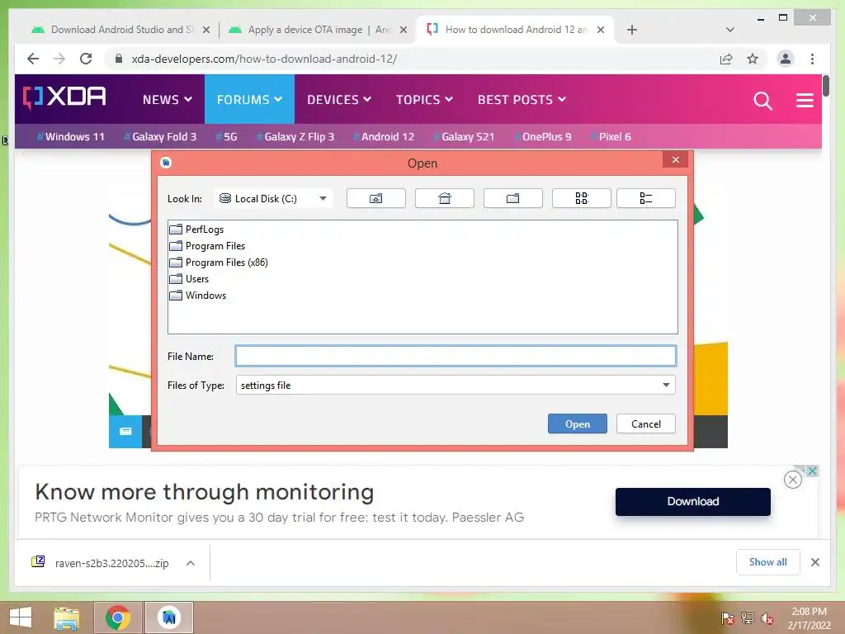
Task: Open the Look In drive dropdown
Action: click(273, 198)
